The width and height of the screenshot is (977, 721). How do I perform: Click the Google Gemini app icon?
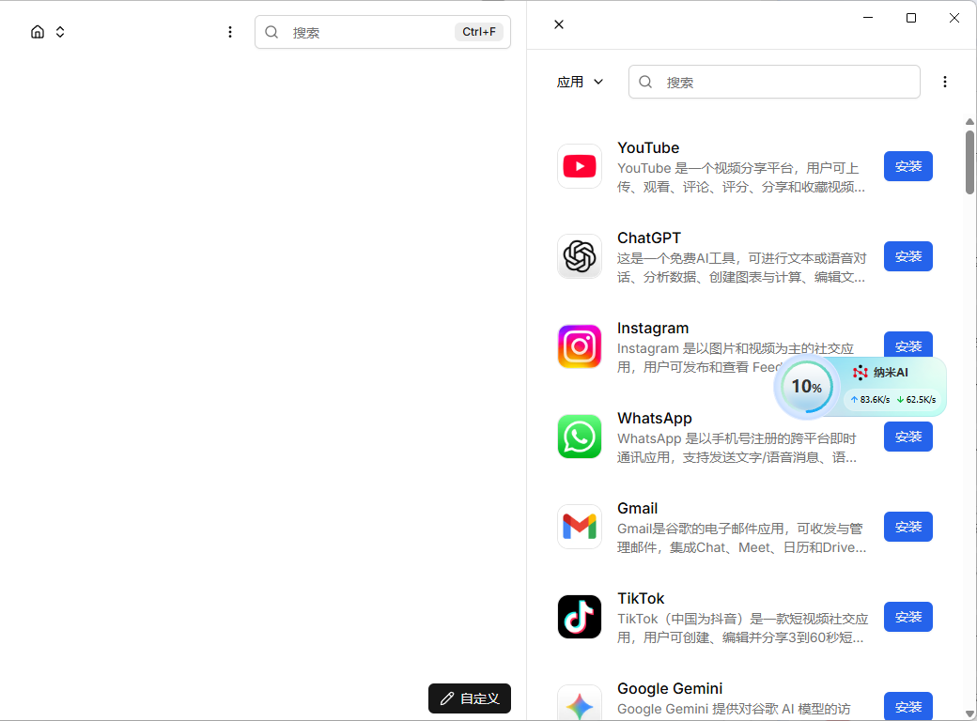coord(580,703)
